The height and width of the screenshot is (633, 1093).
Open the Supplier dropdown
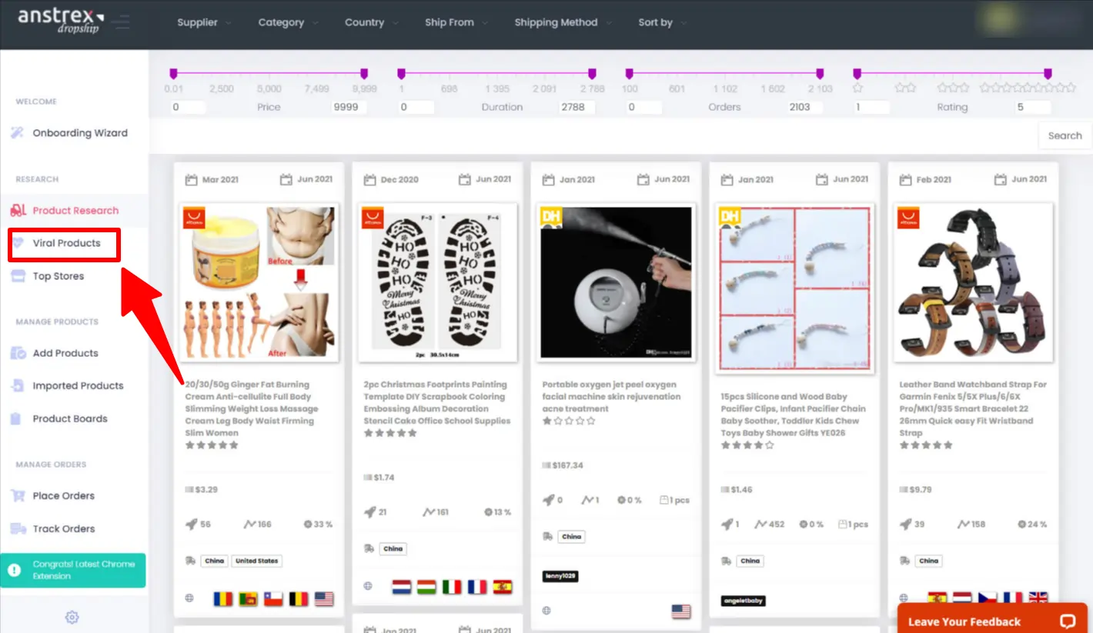click(x=203, y=22)
